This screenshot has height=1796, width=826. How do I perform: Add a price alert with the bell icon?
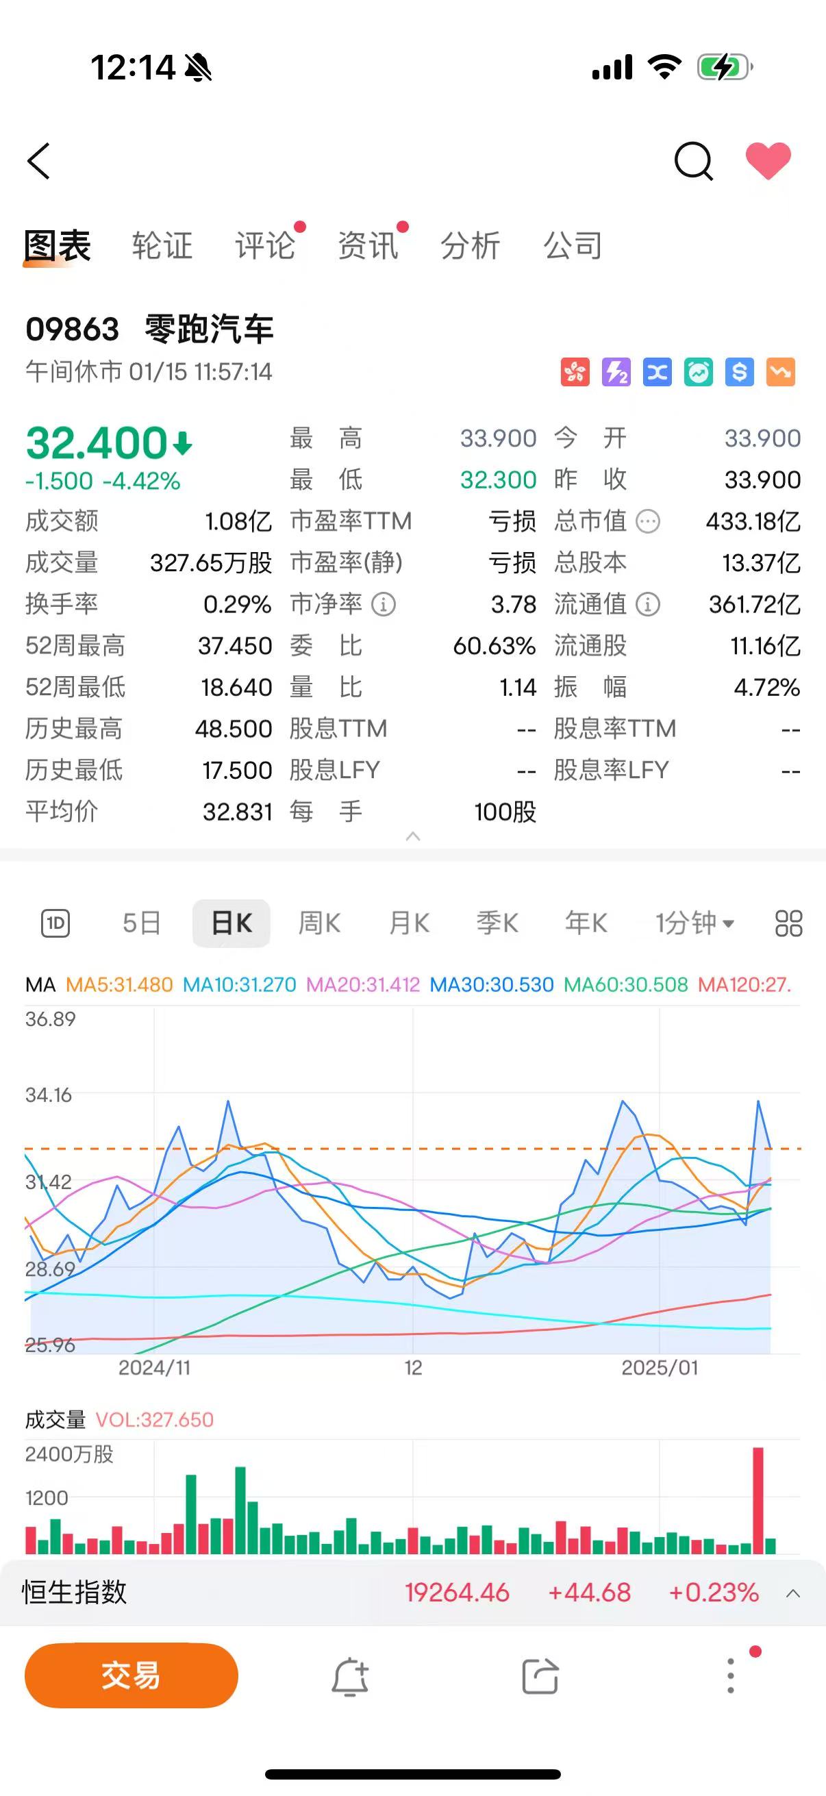349,1676
